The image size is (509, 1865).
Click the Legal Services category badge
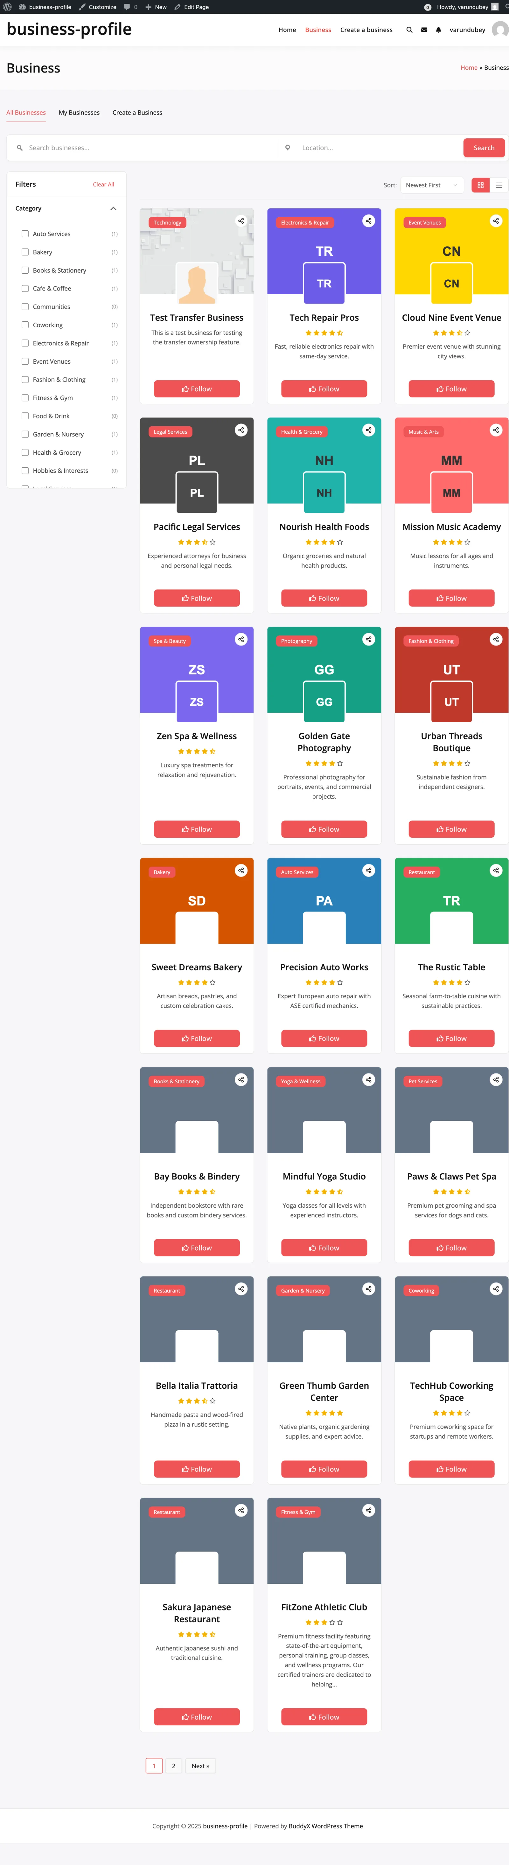click(170, 431)
